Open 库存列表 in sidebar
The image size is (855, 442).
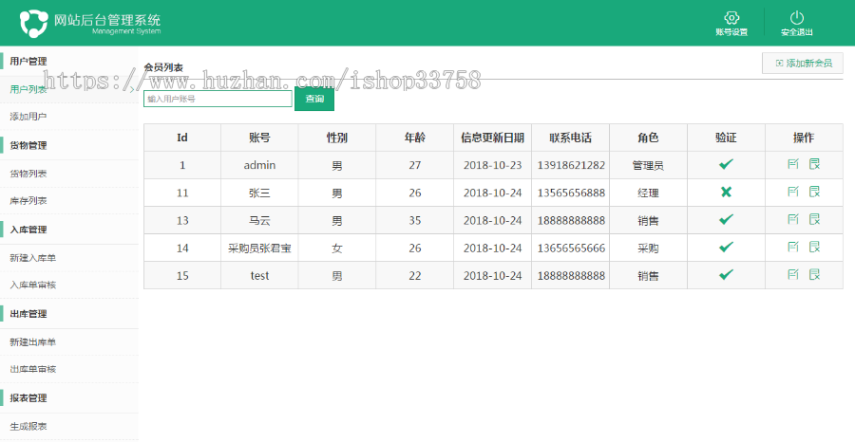[28, 201]
